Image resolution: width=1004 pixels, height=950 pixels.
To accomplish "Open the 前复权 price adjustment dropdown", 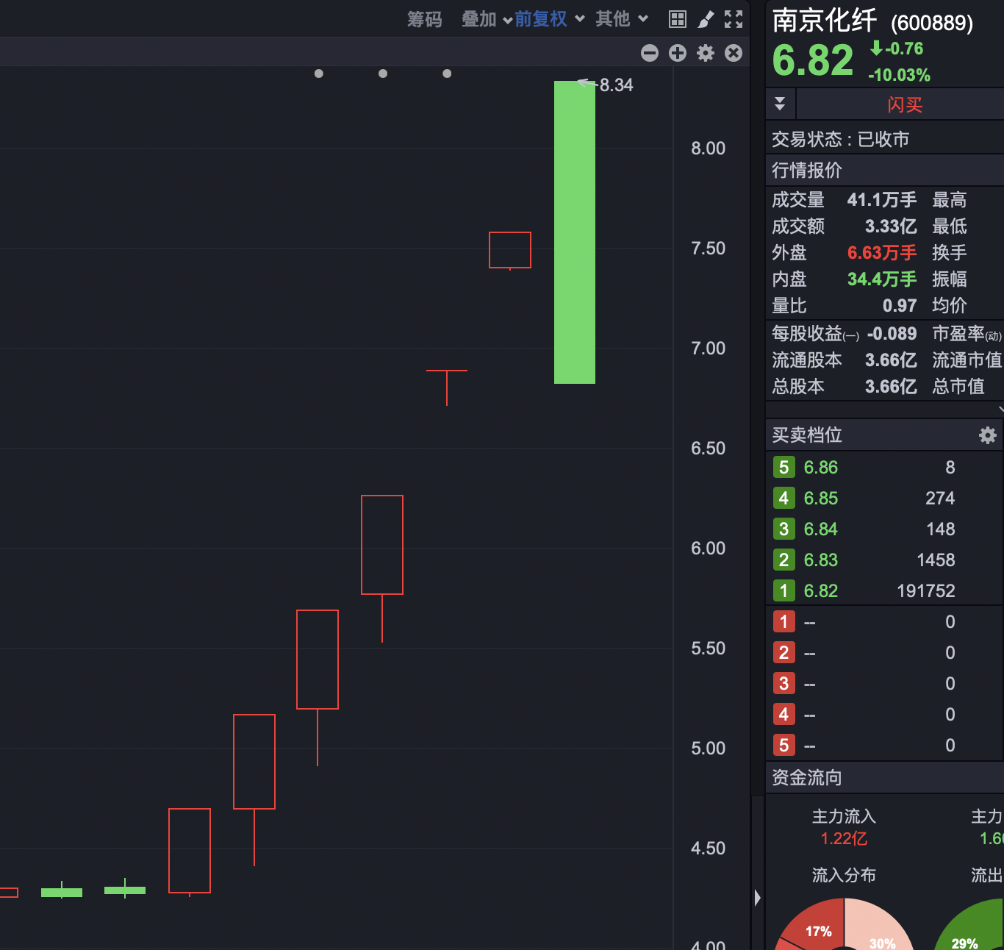I will coord(549,19).
